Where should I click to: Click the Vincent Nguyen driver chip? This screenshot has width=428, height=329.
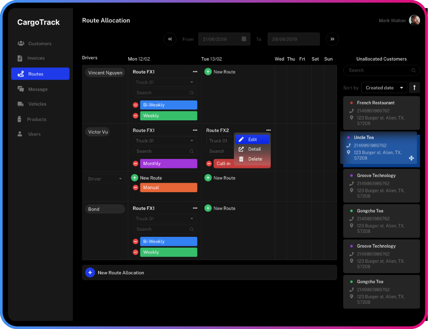105,73
